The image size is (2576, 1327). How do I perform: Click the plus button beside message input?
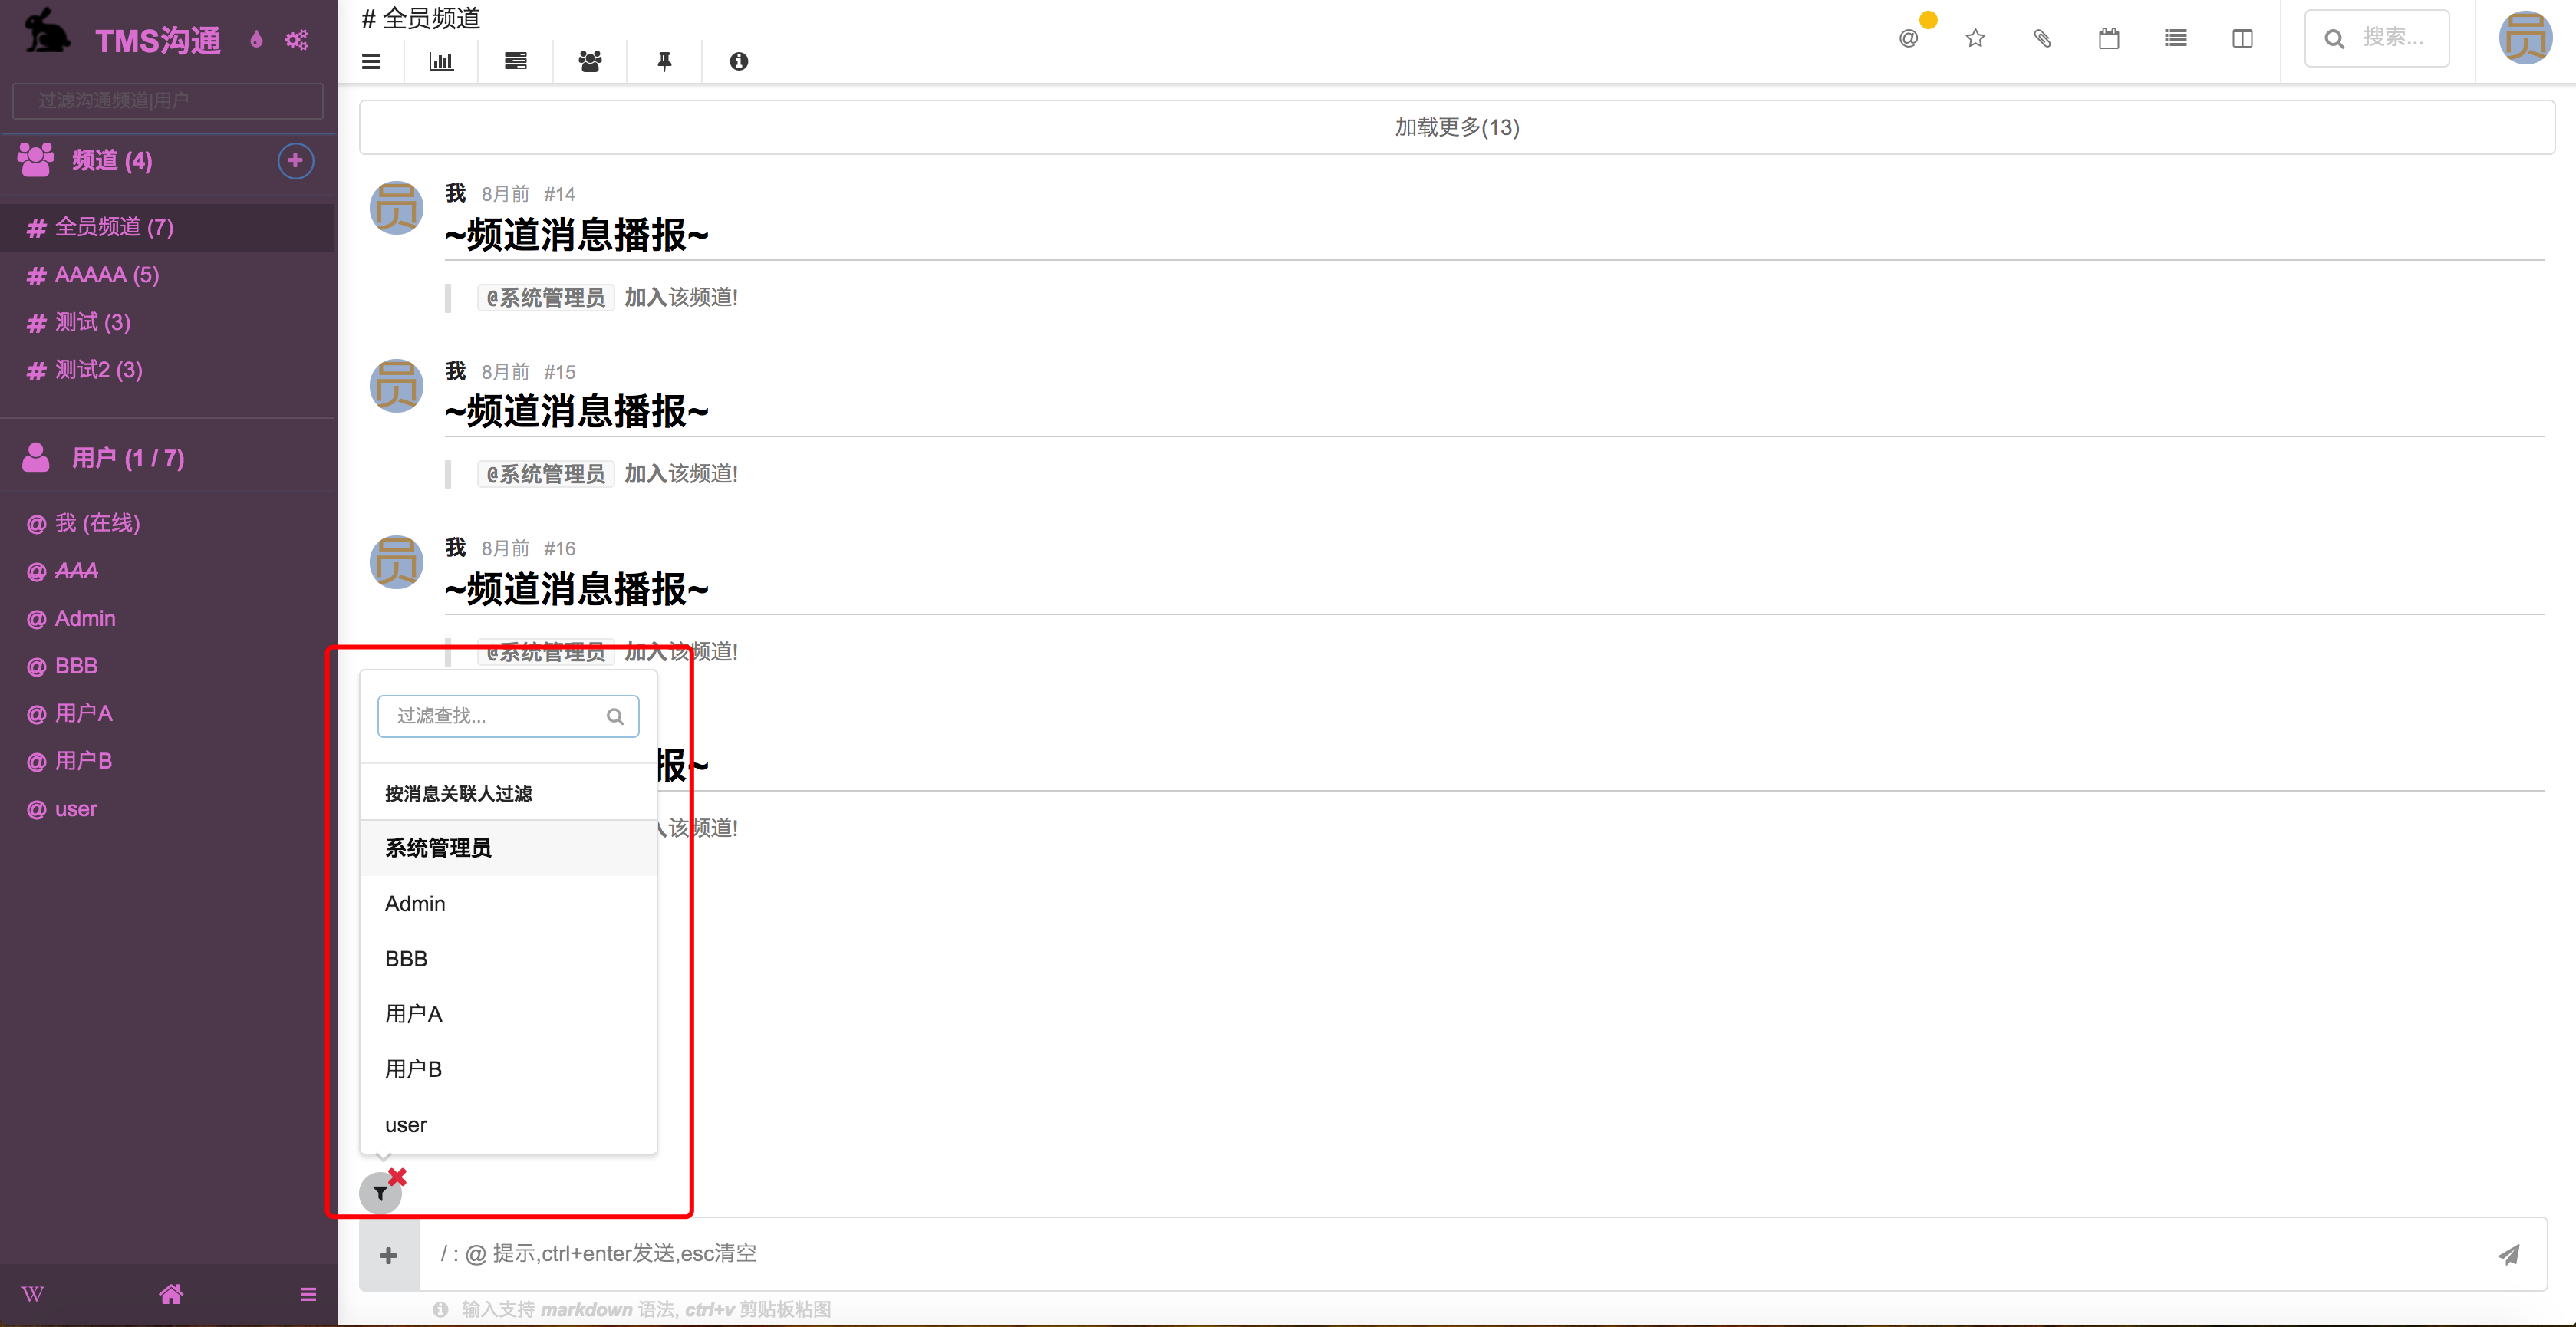pyautogui.click(x=389, y=1255)
